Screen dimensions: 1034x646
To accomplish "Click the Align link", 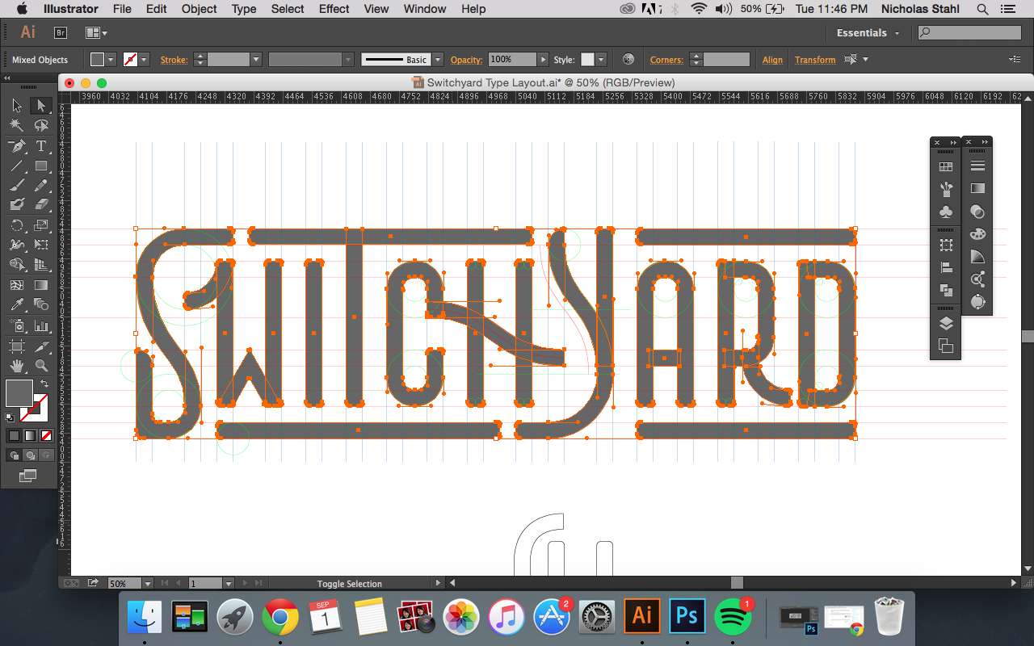I will (x=772, y=60).
